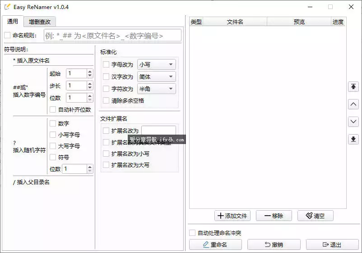Check the 小写字母 option

pos(53,135)
